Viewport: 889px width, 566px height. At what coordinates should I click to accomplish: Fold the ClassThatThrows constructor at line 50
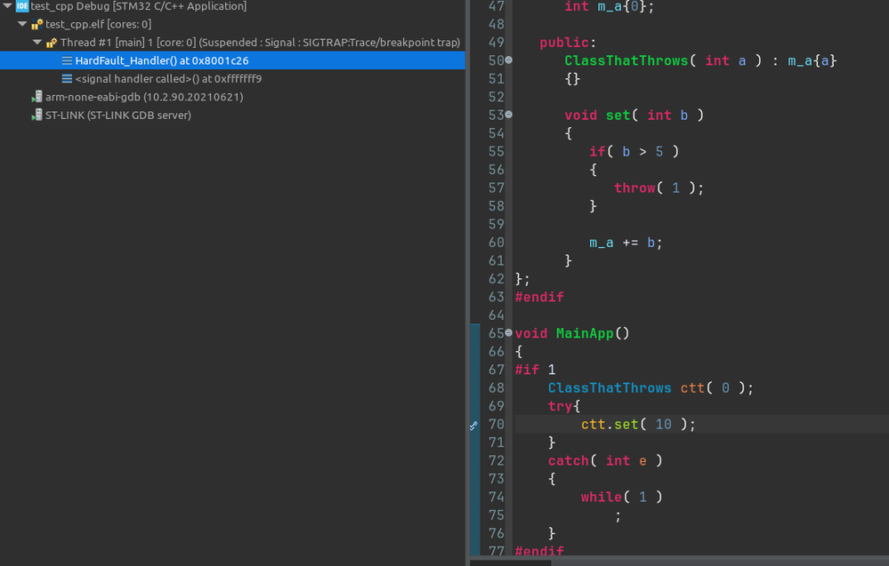(508, 60)
